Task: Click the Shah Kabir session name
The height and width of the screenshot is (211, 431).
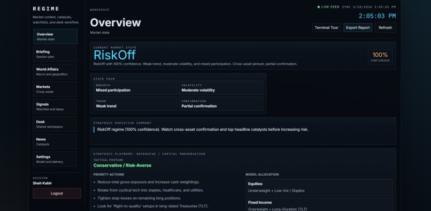Action: (x=42, y=183)
